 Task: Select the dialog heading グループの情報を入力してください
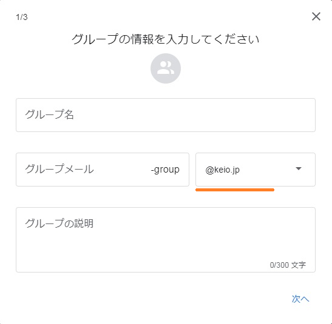click(x=166, y=39)
